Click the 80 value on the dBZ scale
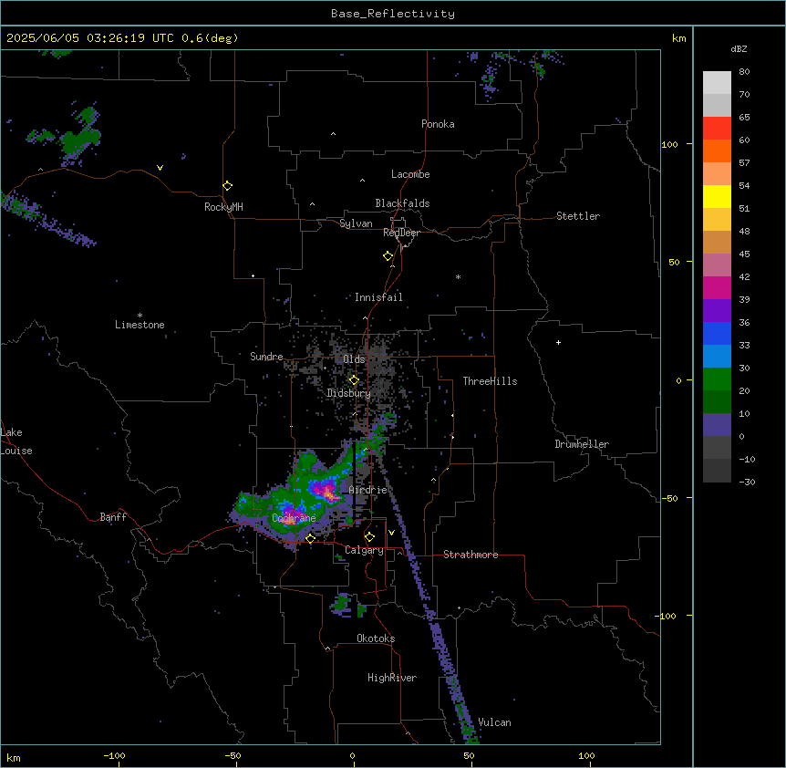 [744, 72]
